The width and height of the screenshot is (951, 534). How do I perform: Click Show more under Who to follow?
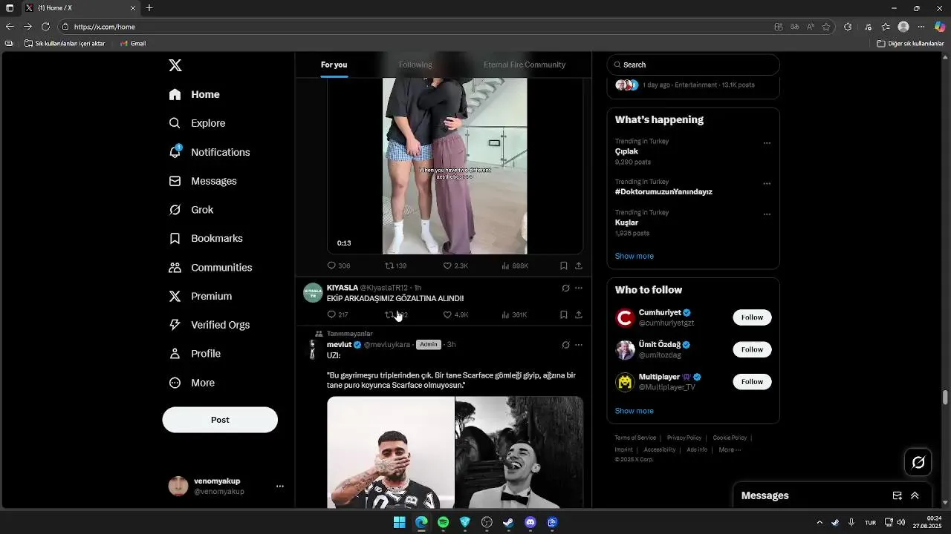[x=634, y=411]
